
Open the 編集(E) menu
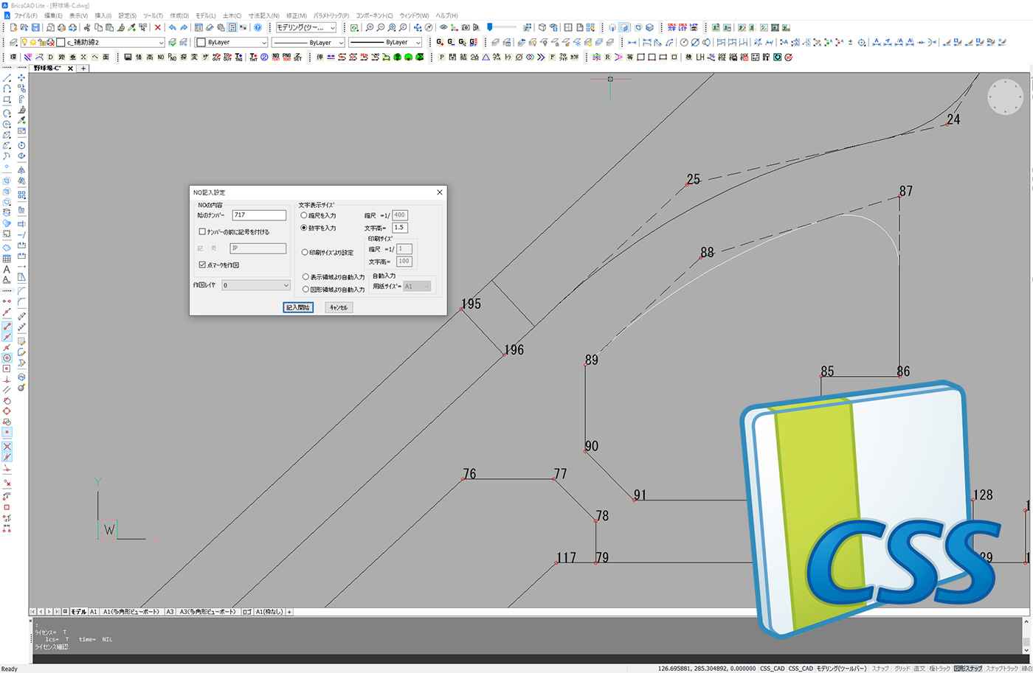point(53,15)
